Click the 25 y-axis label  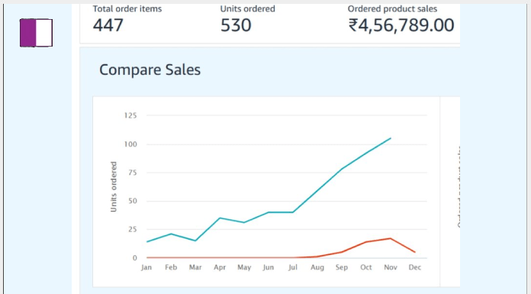pyautogui.click(x=132, y=230)
